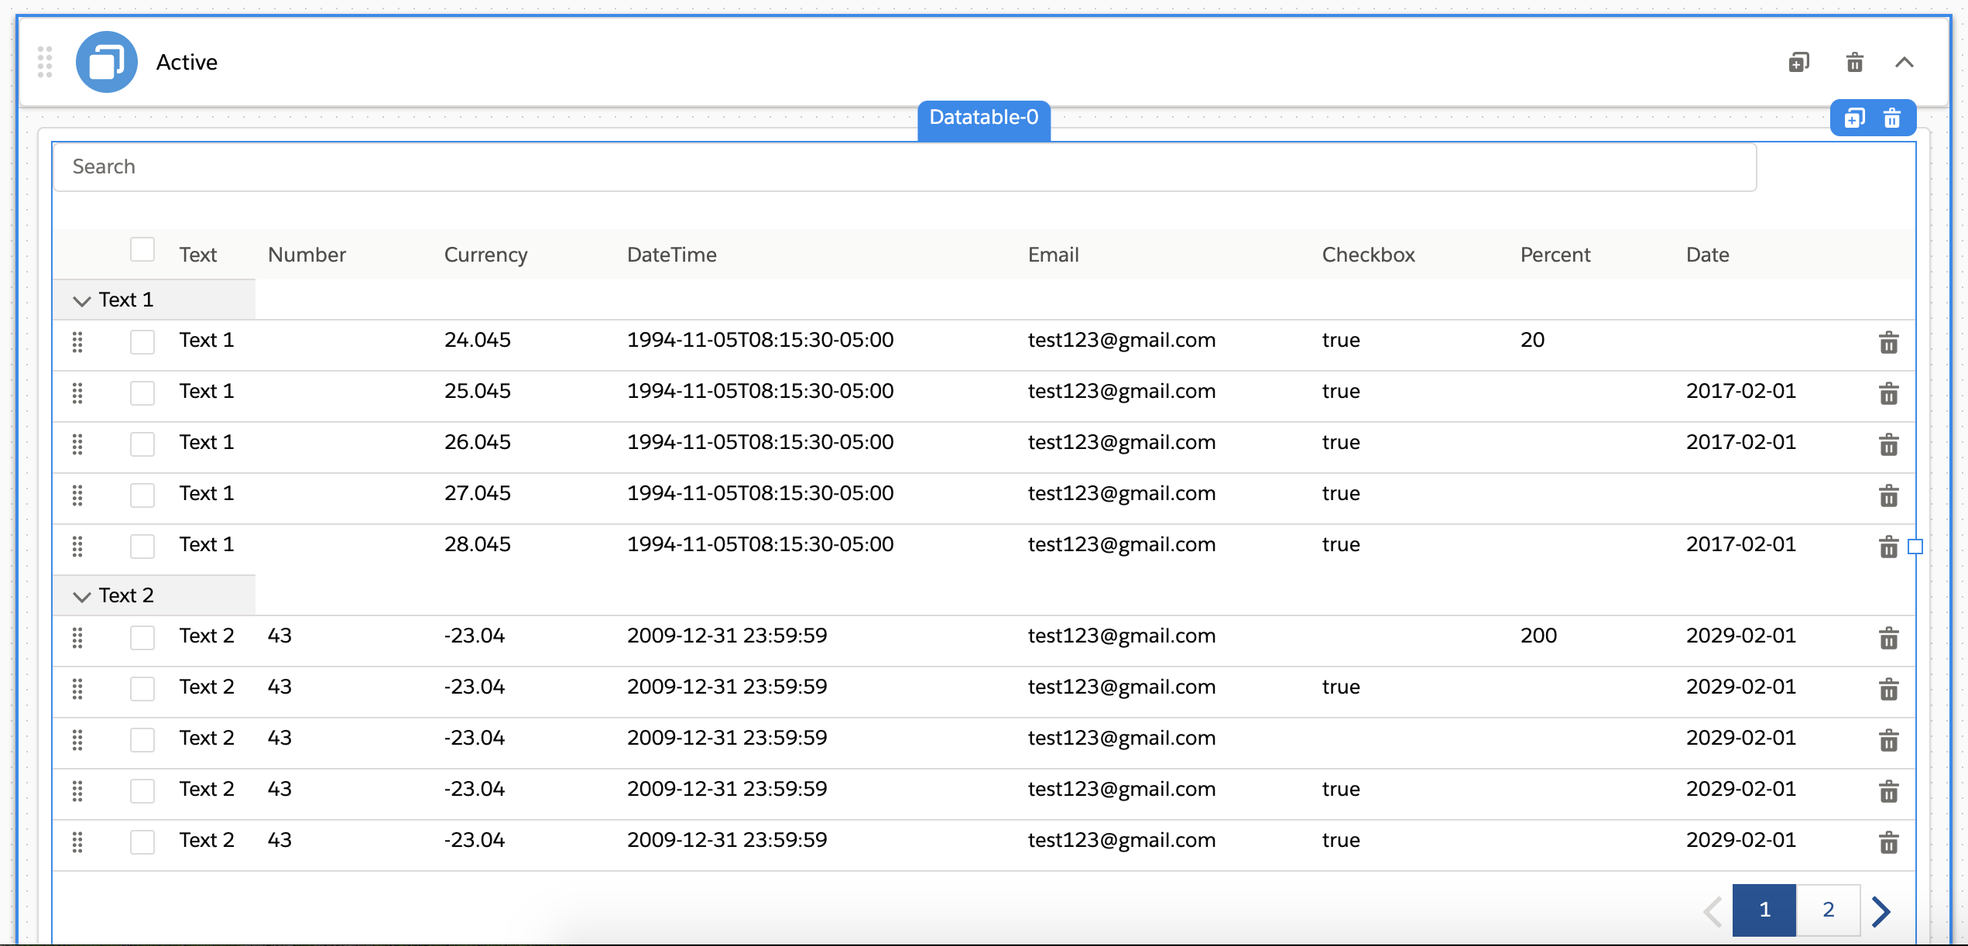The width and height of the screenshot is (1968, 946).
Task: Click clone icon in Active header bar
Action: click(x=1798, y=62)
